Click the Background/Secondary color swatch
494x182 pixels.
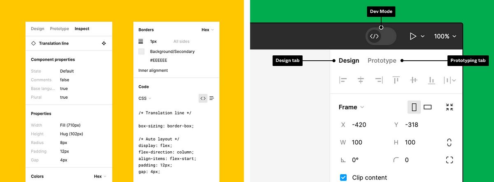click(x=141, y=52)
